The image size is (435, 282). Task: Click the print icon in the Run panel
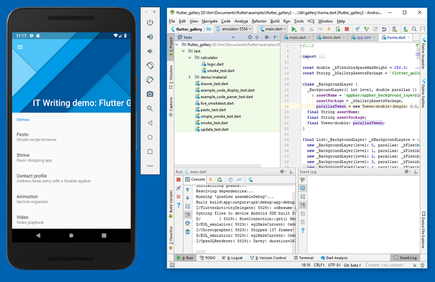[x=187, y=223]
